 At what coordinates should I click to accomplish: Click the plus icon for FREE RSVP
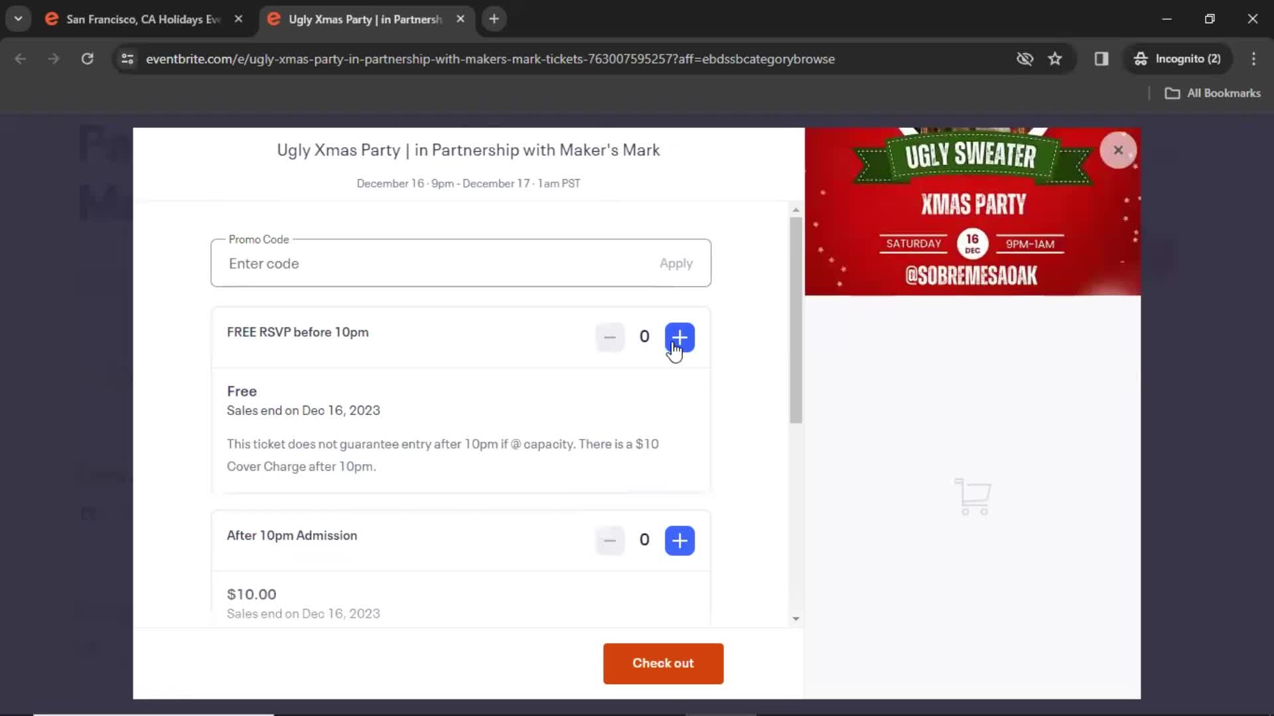point(680,337)
